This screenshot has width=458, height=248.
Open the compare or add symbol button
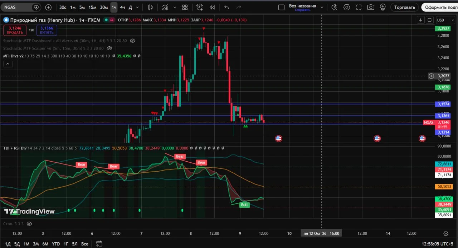[x=48, y=7]
